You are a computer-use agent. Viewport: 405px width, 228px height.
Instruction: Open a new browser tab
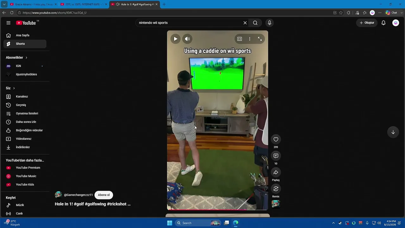click(164, 4)
